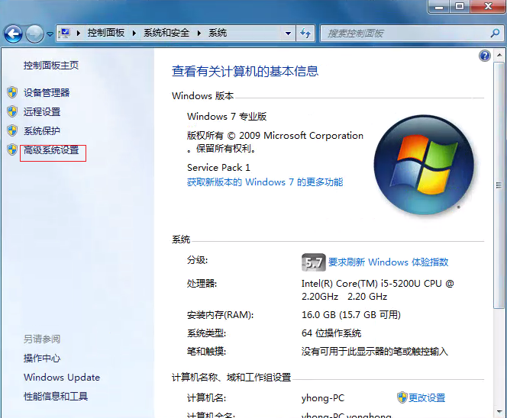507x418 pixels.
Task: Open 远程设置
Action: click(42, 112)
